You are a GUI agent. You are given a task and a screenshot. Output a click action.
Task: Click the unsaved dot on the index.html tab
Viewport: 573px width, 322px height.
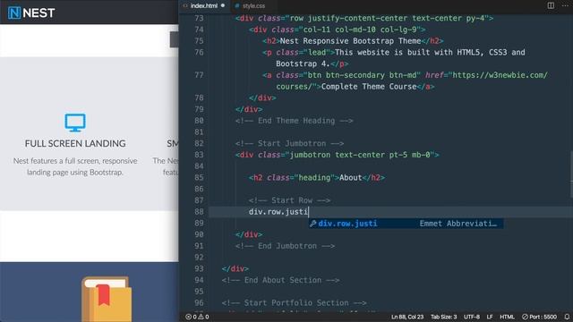pos(223,5)
